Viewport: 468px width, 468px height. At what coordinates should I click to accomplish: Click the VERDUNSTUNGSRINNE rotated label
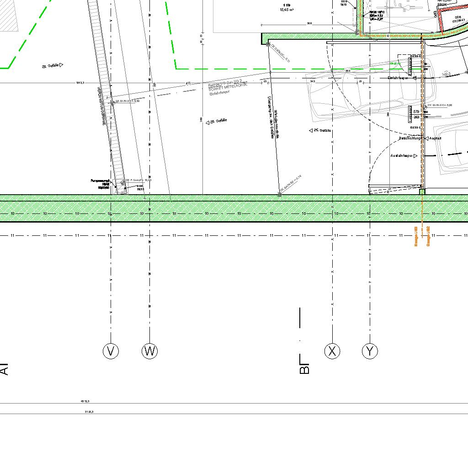pos(101,106)
